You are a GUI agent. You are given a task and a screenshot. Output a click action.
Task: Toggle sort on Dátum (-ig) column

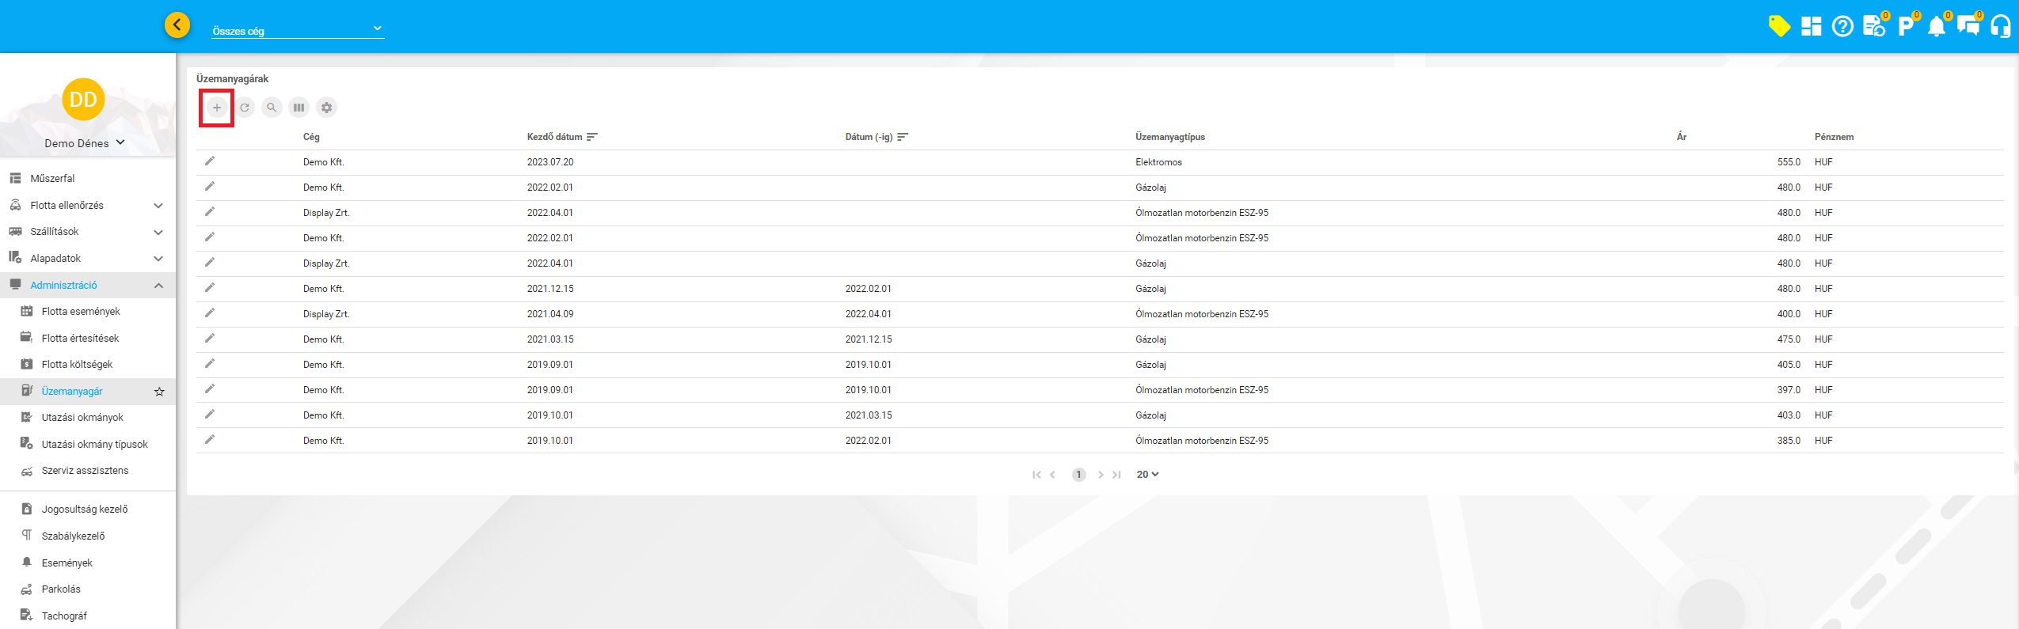pos(903,137)
